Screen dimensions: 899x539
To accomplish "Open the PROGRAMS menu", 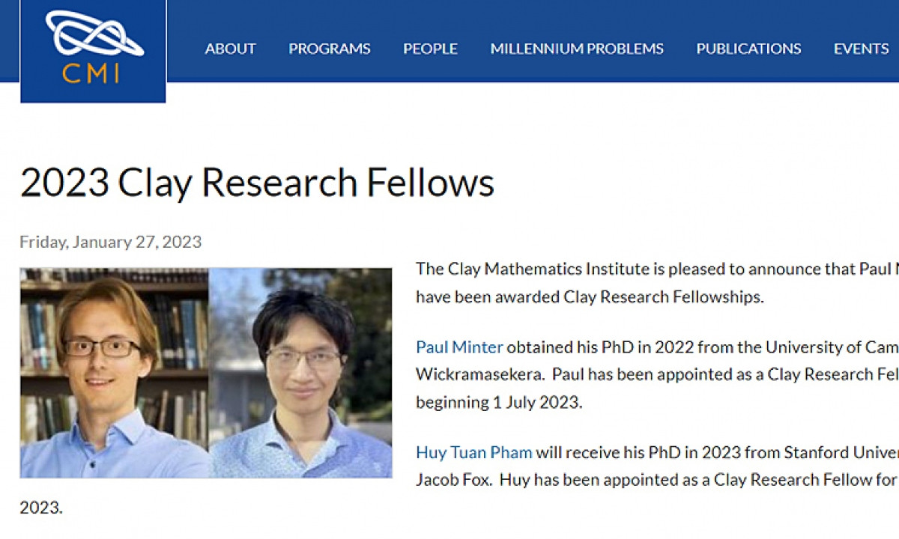I will tap(330, 49).
